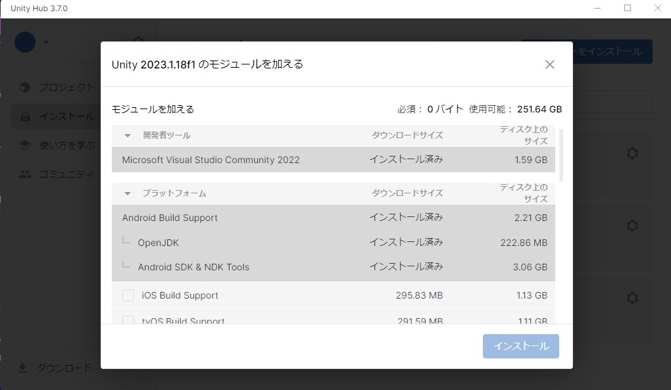Close the add modules dialog
Screen dimensions: 671x390
(549, 64)
